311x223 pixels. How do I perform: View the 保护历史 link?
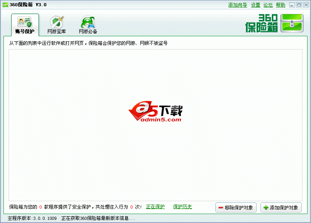[x=182, y=207]
